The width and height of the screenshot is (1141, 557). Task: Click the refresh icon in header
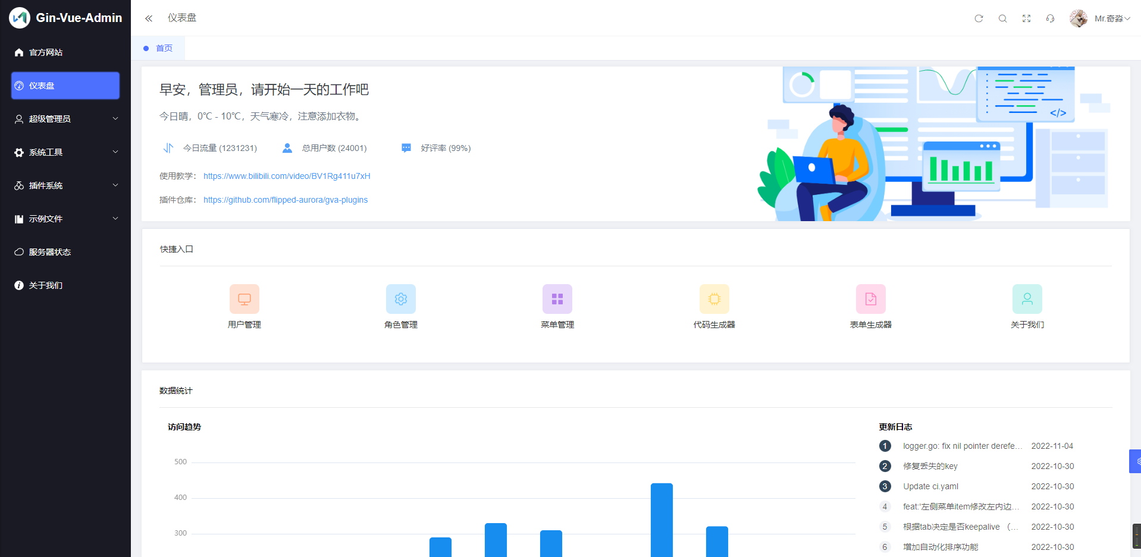(x=979, y=18)
